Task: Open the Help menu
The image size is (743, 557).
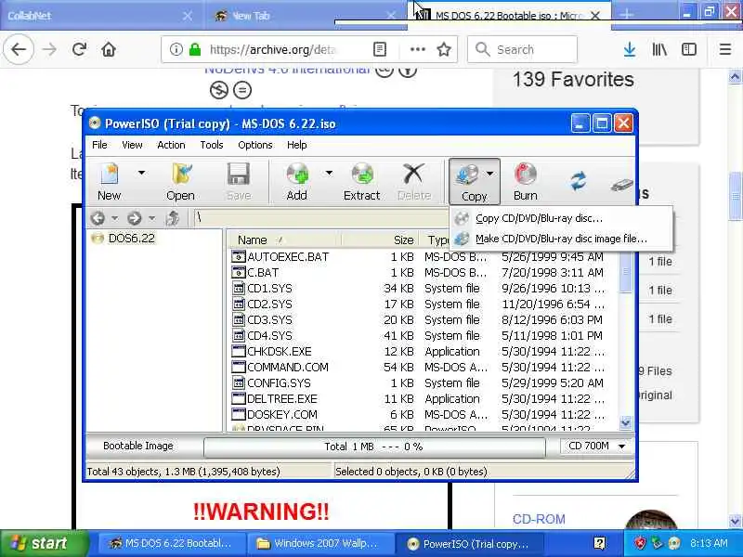Action: coord(296,145)
